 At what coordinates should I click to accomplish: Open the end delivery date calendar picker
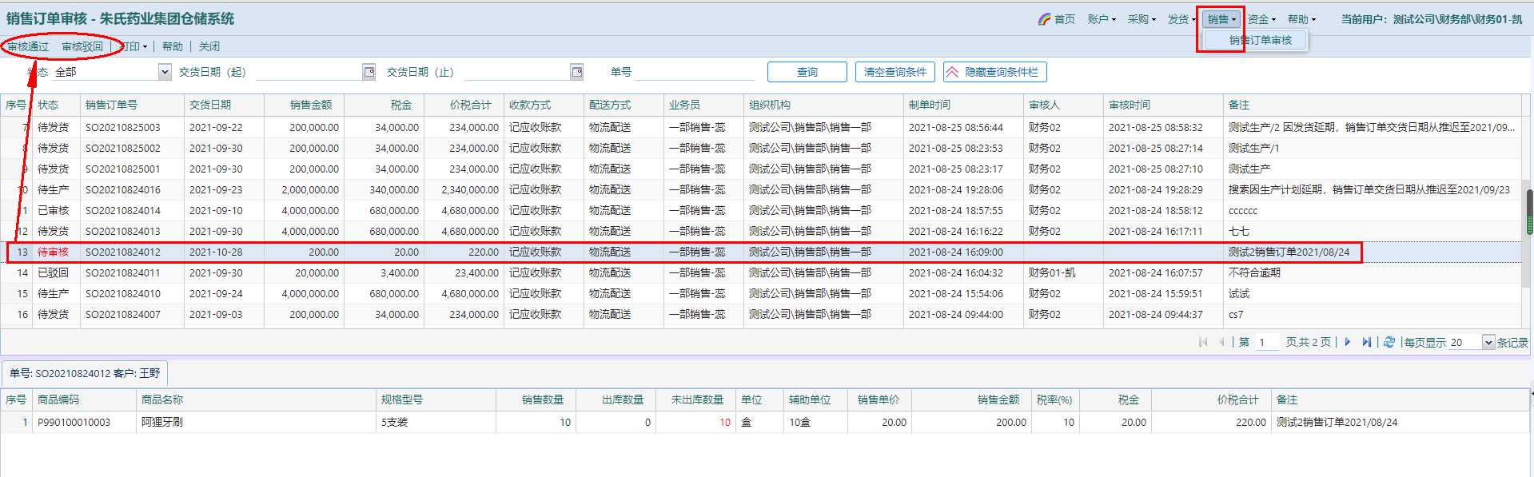576,72
